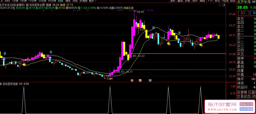256x114 pixels.
Task: Click the red 买入 buy button
Action: click(x=243, y=13)
